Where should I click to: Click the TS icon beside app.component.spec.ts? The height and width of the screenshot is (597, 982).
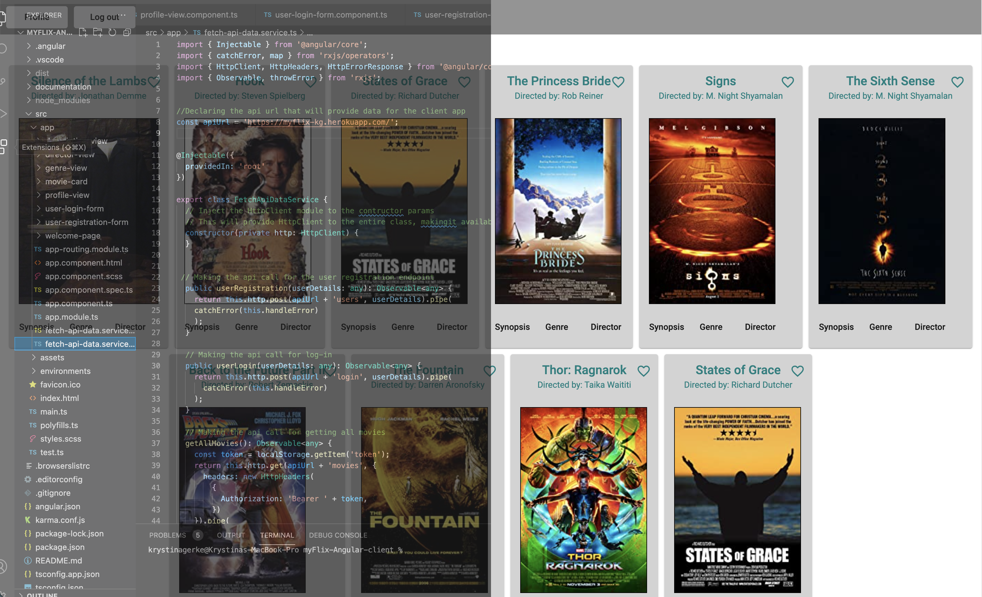38,290
